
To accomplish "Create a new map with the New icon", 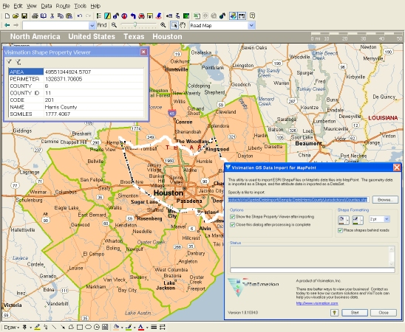I will point(7,16).
